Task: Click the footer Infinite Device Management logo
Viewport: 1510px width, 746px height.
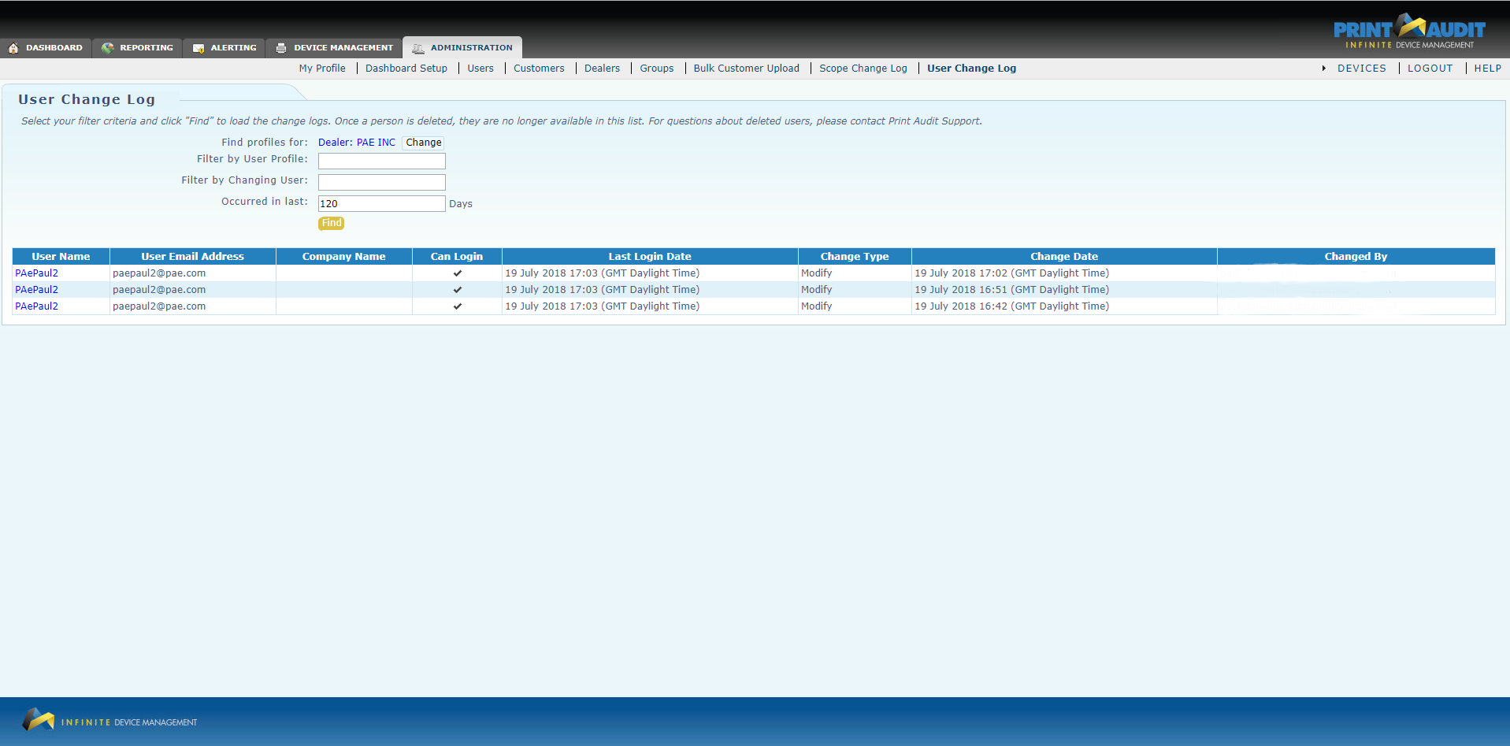Action: (x=109, y=720)
